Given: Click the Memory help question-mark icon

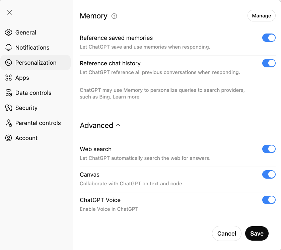Looking at the screenshot, I should click(x=114, y=16).
